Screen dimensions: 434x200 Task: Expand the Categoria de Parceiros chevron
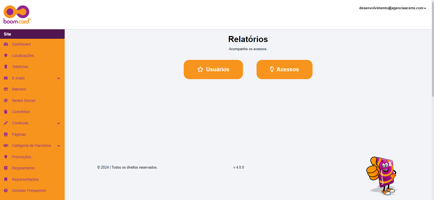pyautogui.click(x=58, y=146)
